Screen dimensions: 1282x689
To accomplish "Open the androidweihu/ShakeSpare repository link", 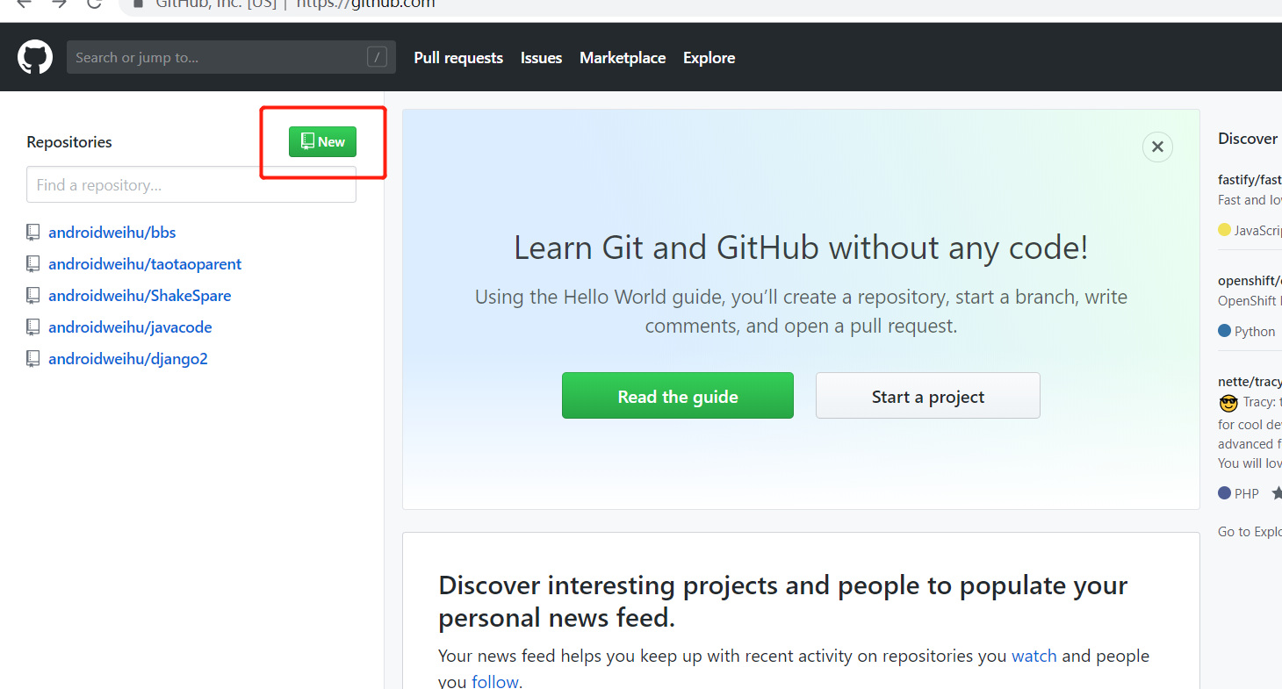I will pyautogui.click(x=140, y=296).
